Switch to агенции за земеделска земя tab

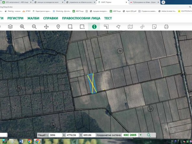49,2
